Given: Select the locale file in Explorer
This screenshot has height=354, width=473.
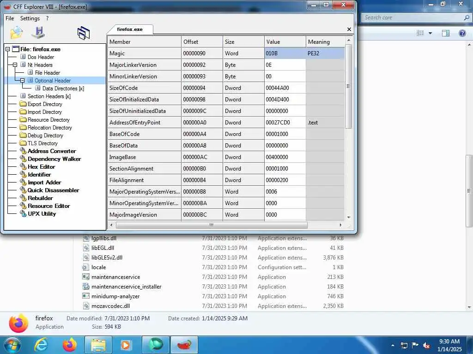Looking at the screenshot, I should (x=99, y=267).
